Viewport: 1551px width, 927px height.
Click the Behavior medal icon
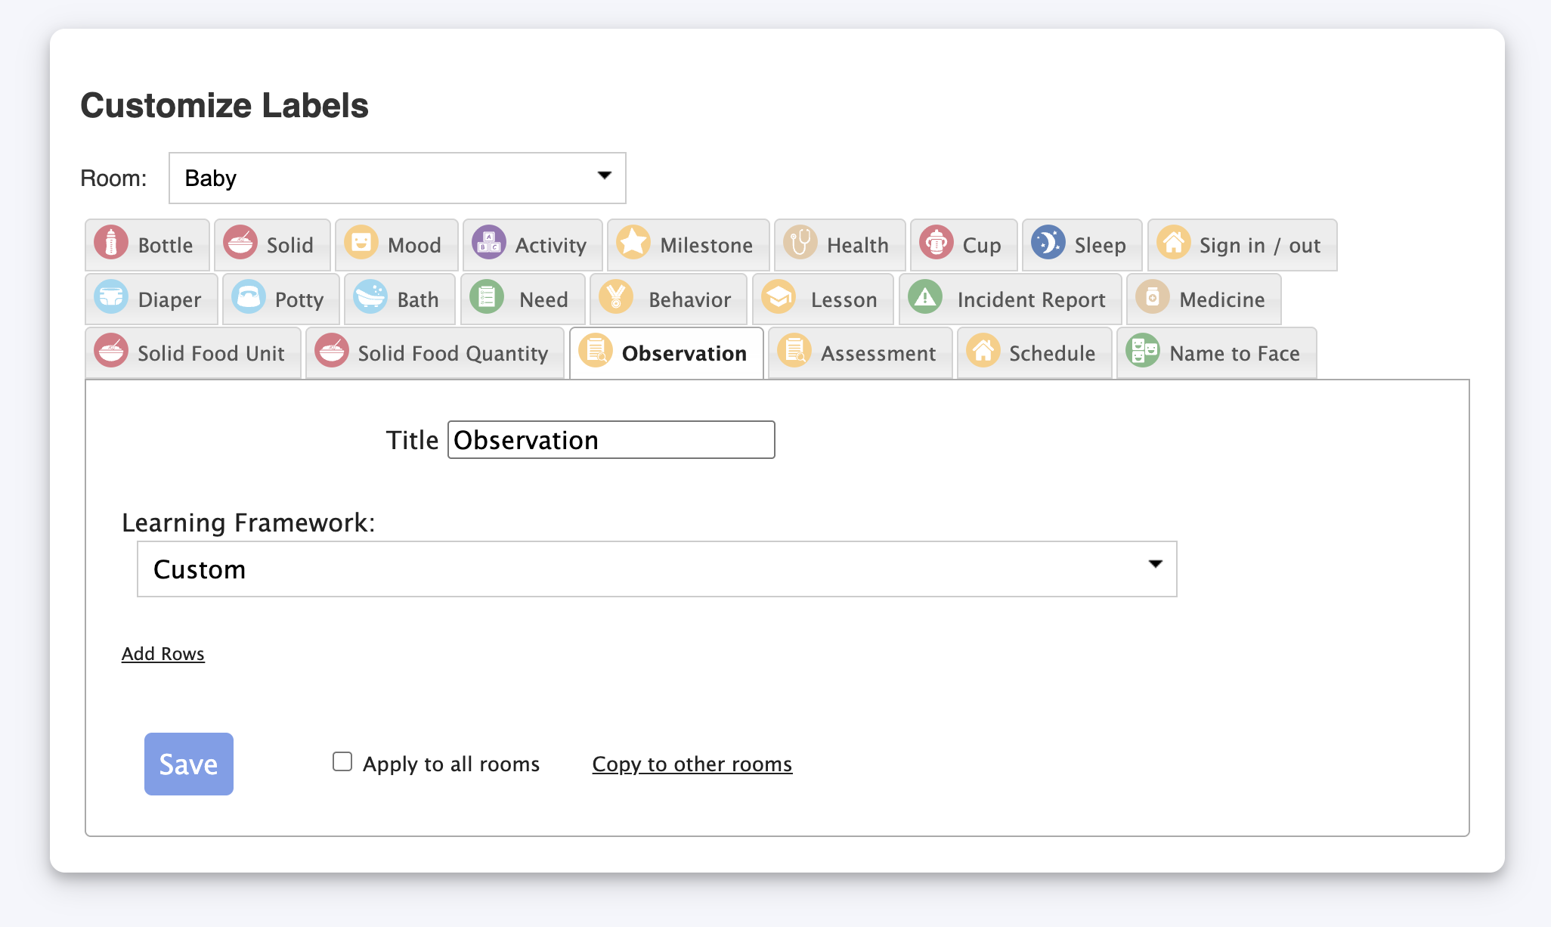[x=616, y=298]
